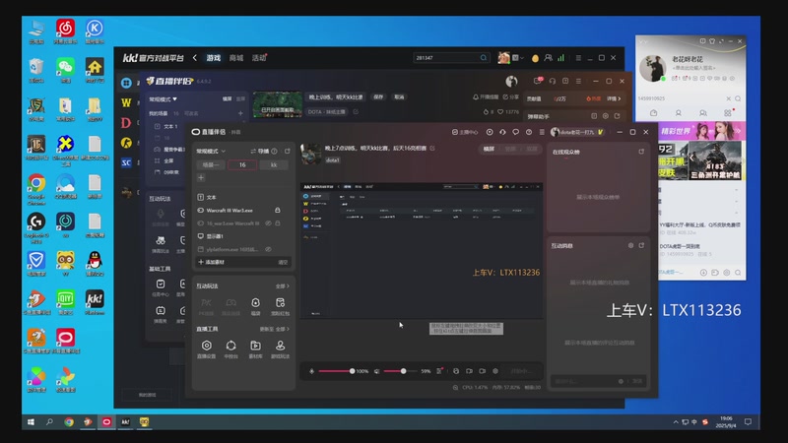
Task: Switch to the kk scene tab
Action: 274,164
